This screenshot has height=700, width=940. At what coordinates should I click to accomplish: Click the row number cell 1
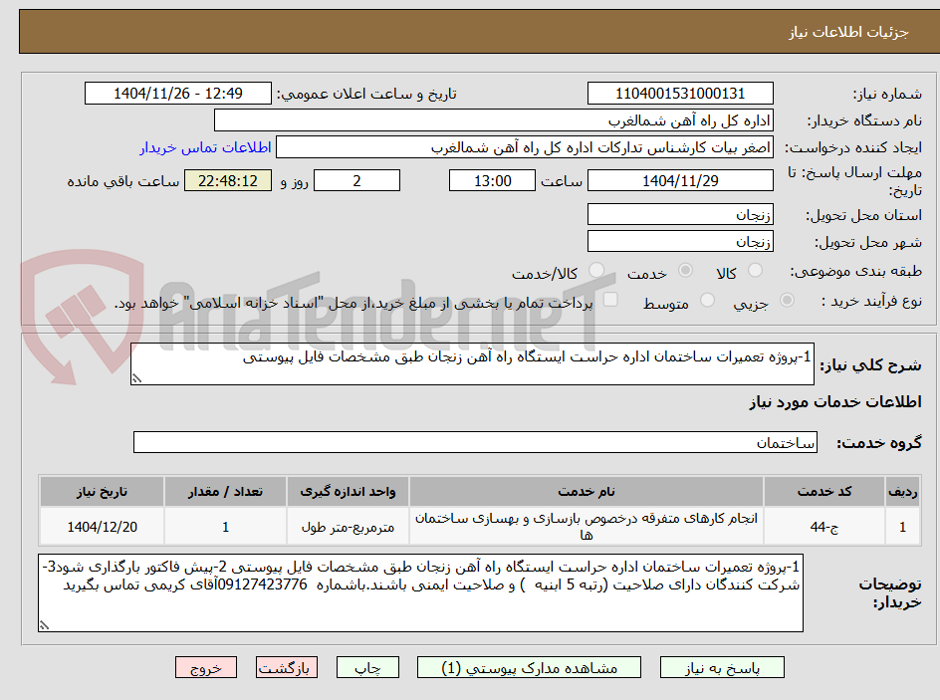tap(902, 526)
